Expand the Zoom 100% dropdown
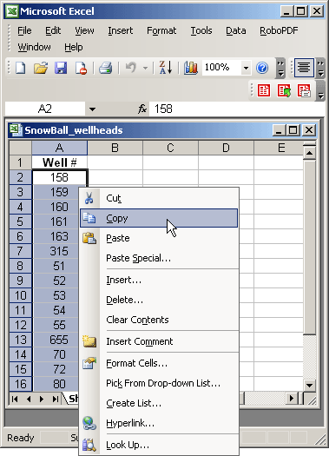 tap(246, 69)
